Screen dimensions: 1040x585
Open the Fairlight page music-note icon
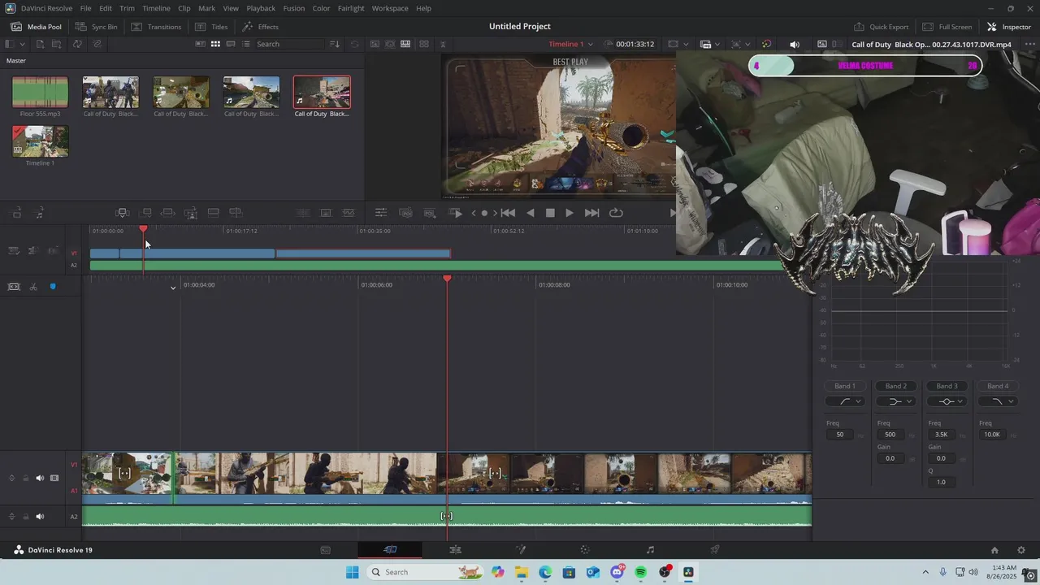(x=650, y=550)
